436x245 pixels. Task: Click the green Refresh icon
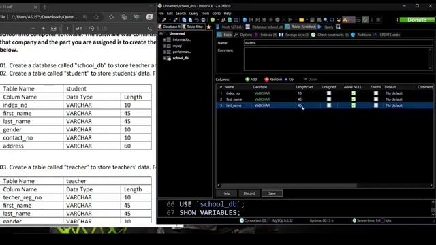point(213,20)
